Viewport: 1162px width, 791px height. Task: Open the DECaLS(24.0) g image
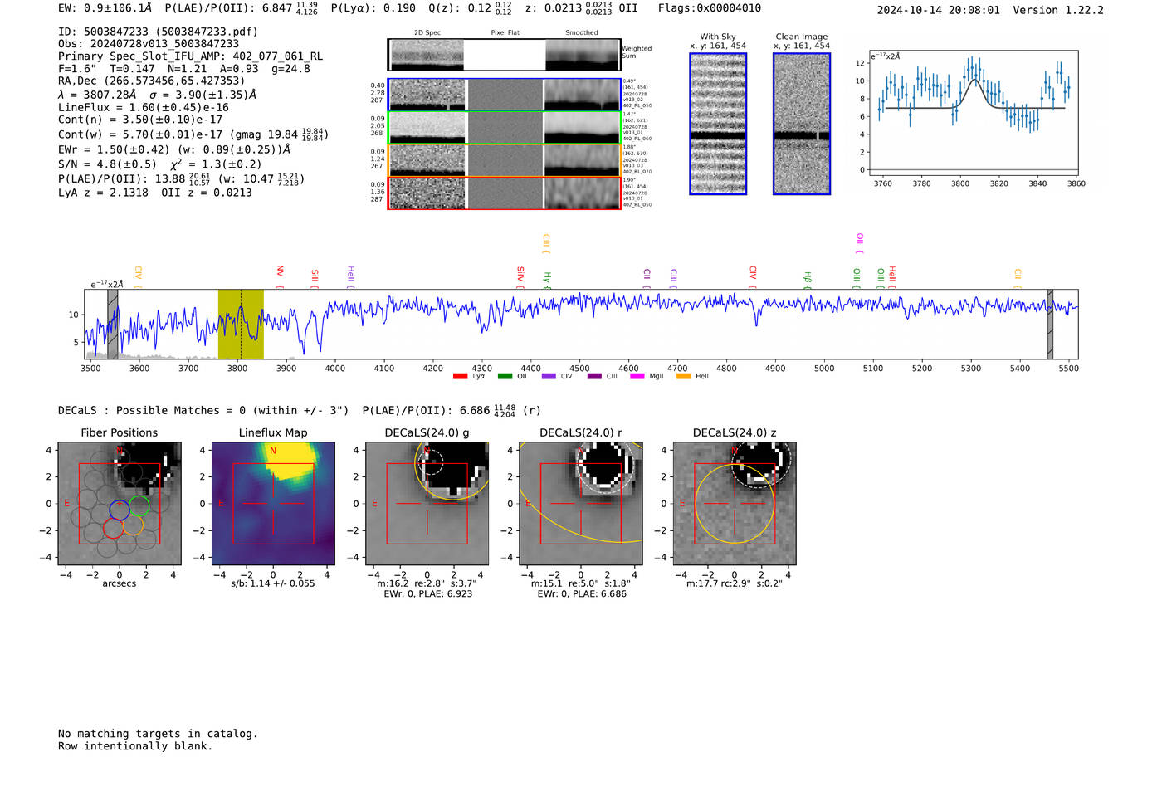427,504
